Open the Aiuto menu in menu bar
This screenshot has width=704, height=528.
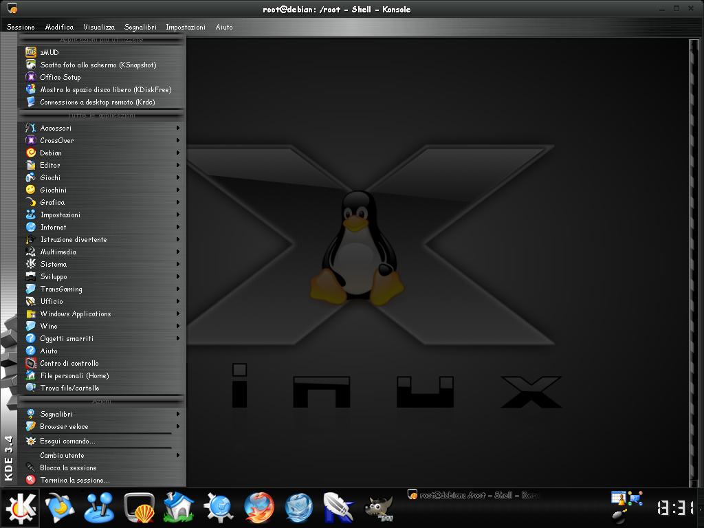(x=224, y=27)
